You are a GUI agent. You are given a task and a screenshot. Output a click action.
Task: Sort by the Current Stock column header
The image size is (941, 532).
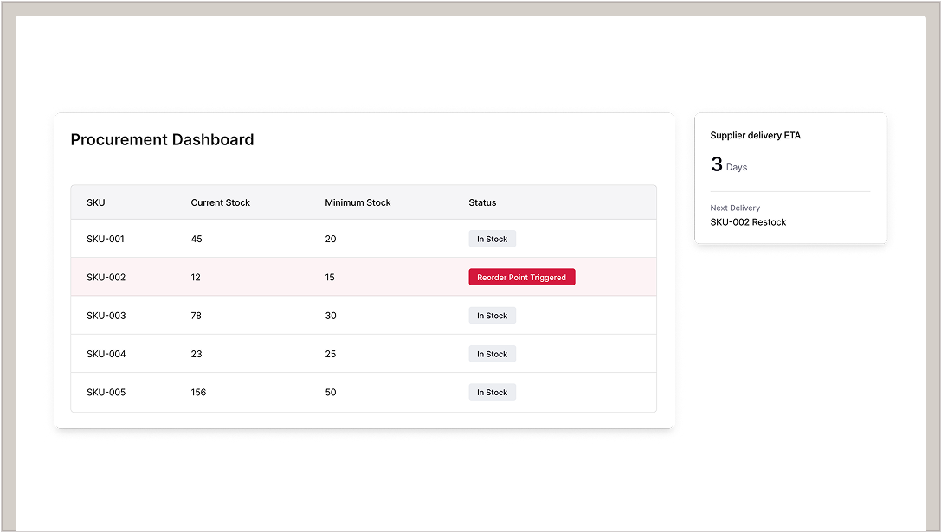tap(220, 202)
